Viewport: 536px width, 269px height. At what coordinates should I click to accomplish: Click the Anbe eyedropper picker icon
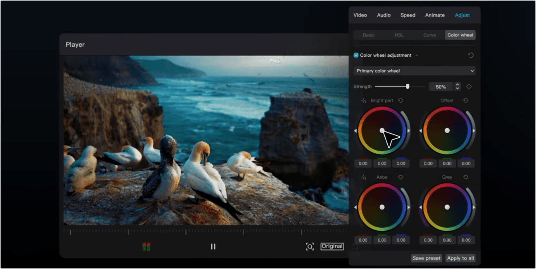point(363,177)
